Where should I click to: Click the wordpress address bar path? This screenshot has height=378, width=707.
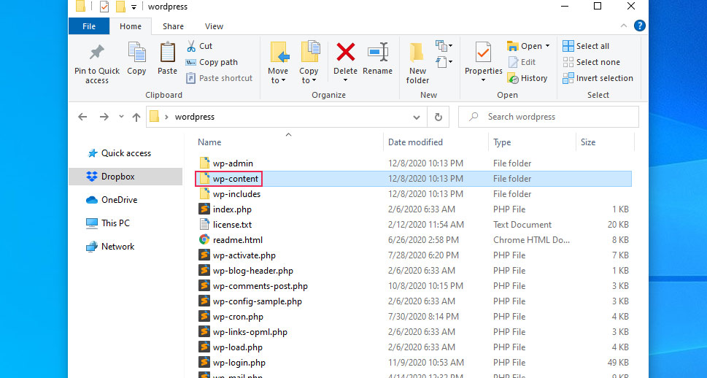point(195,117)
